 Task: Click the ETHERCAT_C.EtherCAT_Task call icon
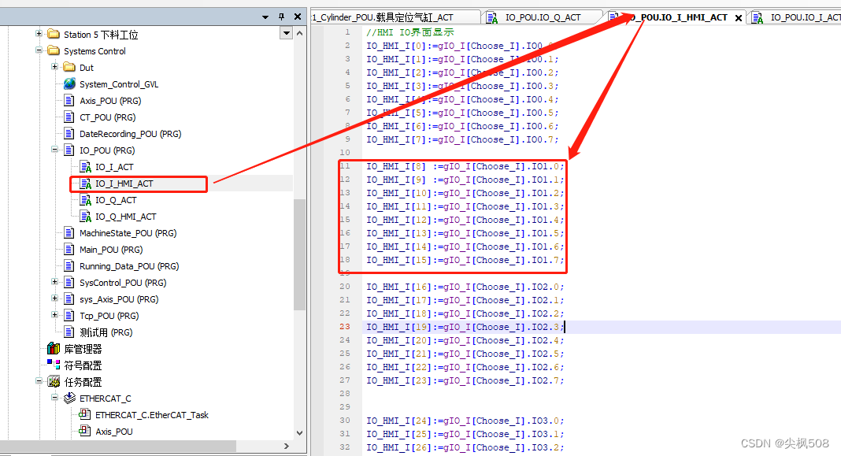[85, 414]
